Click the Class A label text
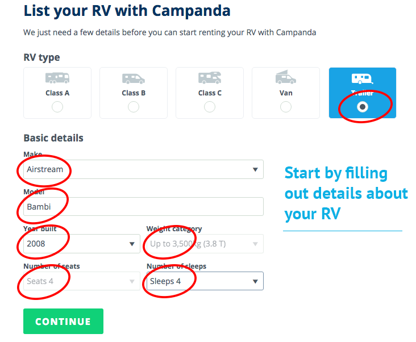The image size is (416, 342). coord(57,93)
